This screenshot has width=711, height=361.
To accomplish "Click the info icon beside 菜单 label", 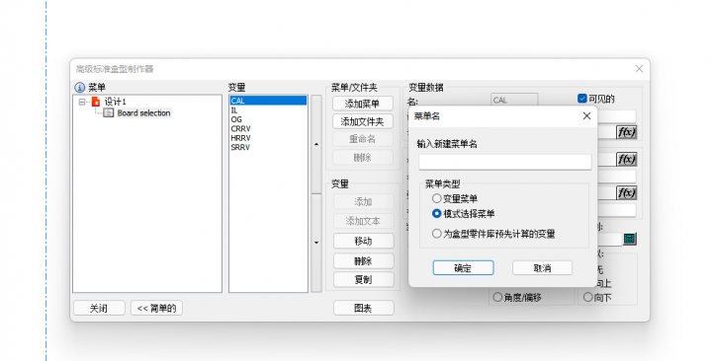I will (80, 88).
